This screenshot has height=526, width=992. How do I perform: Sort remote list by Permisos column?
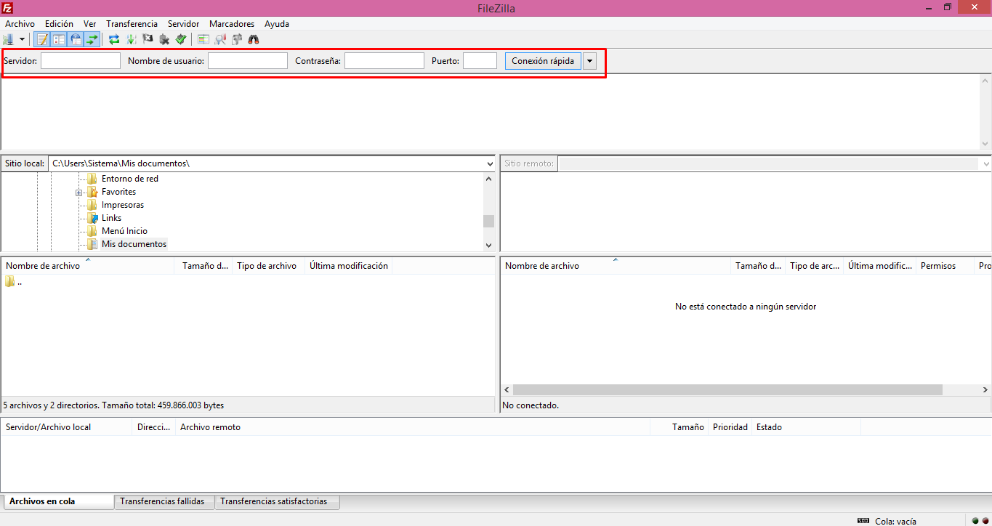938,266
